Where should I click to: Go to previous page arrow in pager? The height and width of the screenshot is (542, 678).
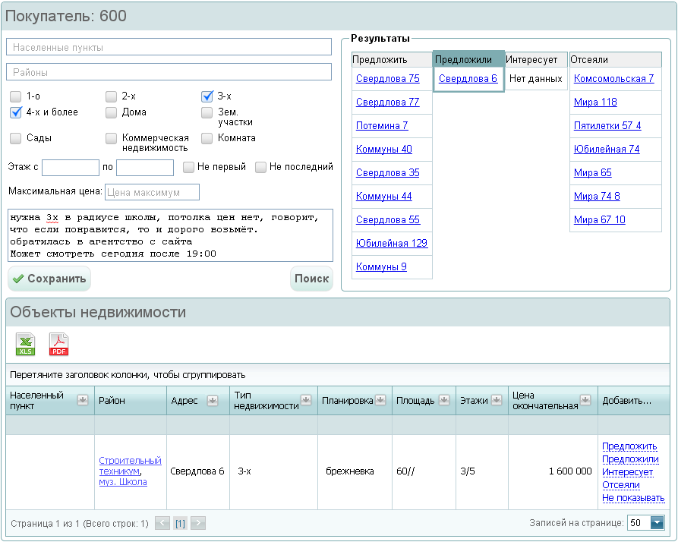162,523
